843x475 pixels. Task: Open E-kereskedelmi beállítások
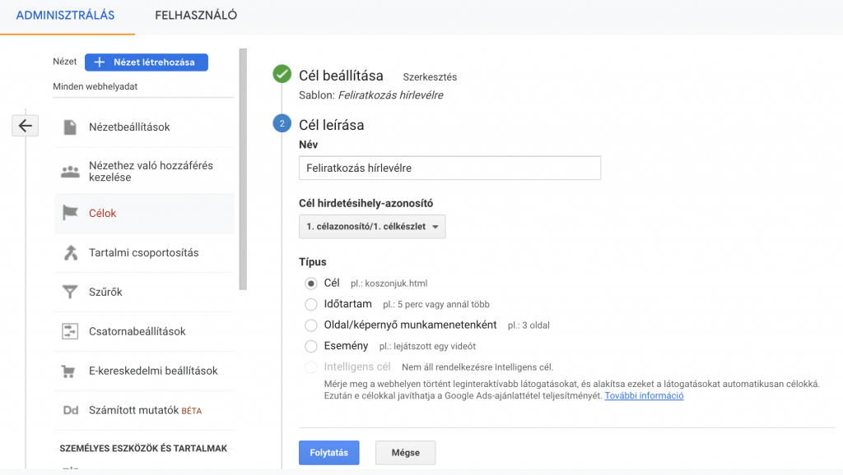click(x=144, y=371)
